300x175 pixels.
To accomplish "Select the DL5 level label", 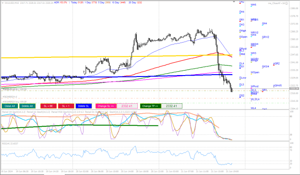I will [241, 85].
